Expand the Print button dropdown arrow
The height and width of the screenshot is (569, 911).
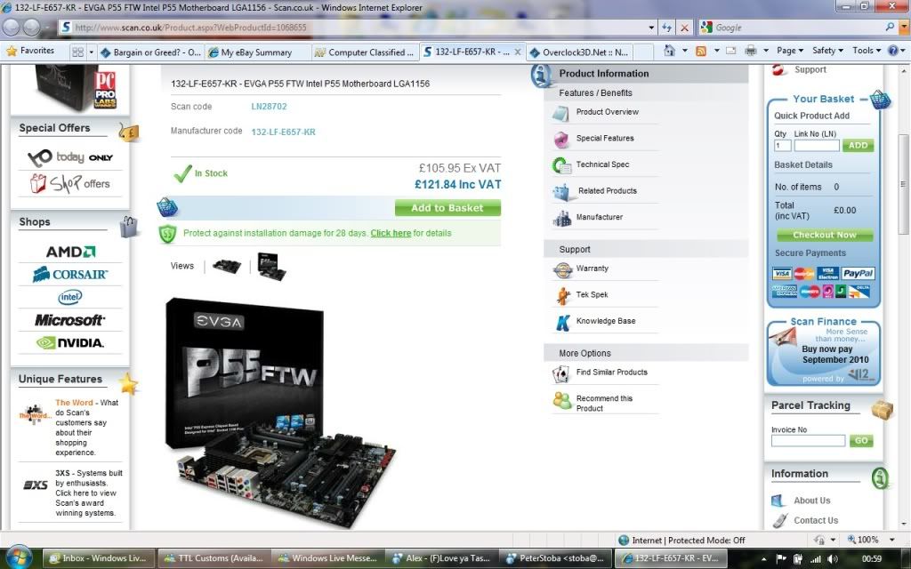pos(766,51)
